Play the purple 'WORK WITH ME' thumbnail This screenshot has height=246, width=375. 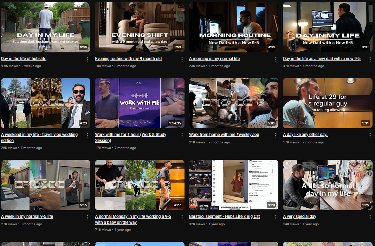(x=140, y=103)
